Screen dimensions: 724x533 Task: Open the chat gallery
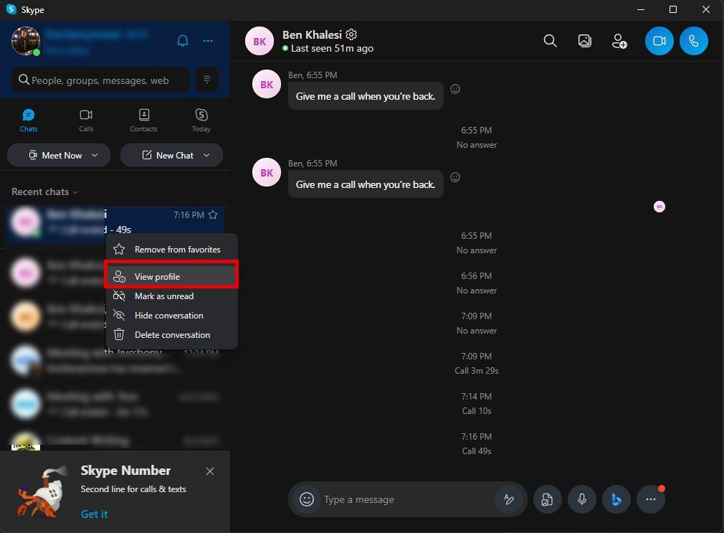584,41
